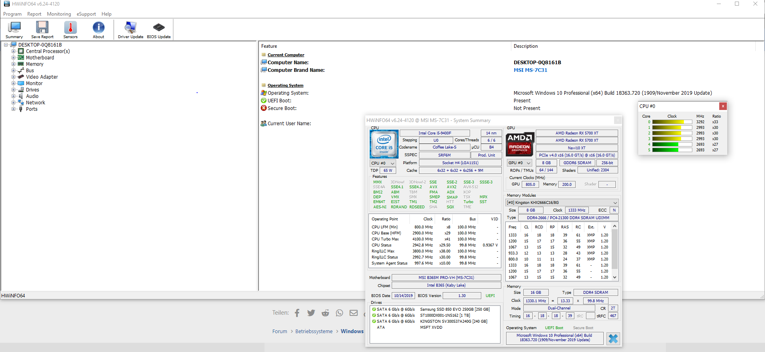Click the KINGSTON SV300S37A240G status icon
765x352 pixels.
pyautogui.click(x=374, y=321)
